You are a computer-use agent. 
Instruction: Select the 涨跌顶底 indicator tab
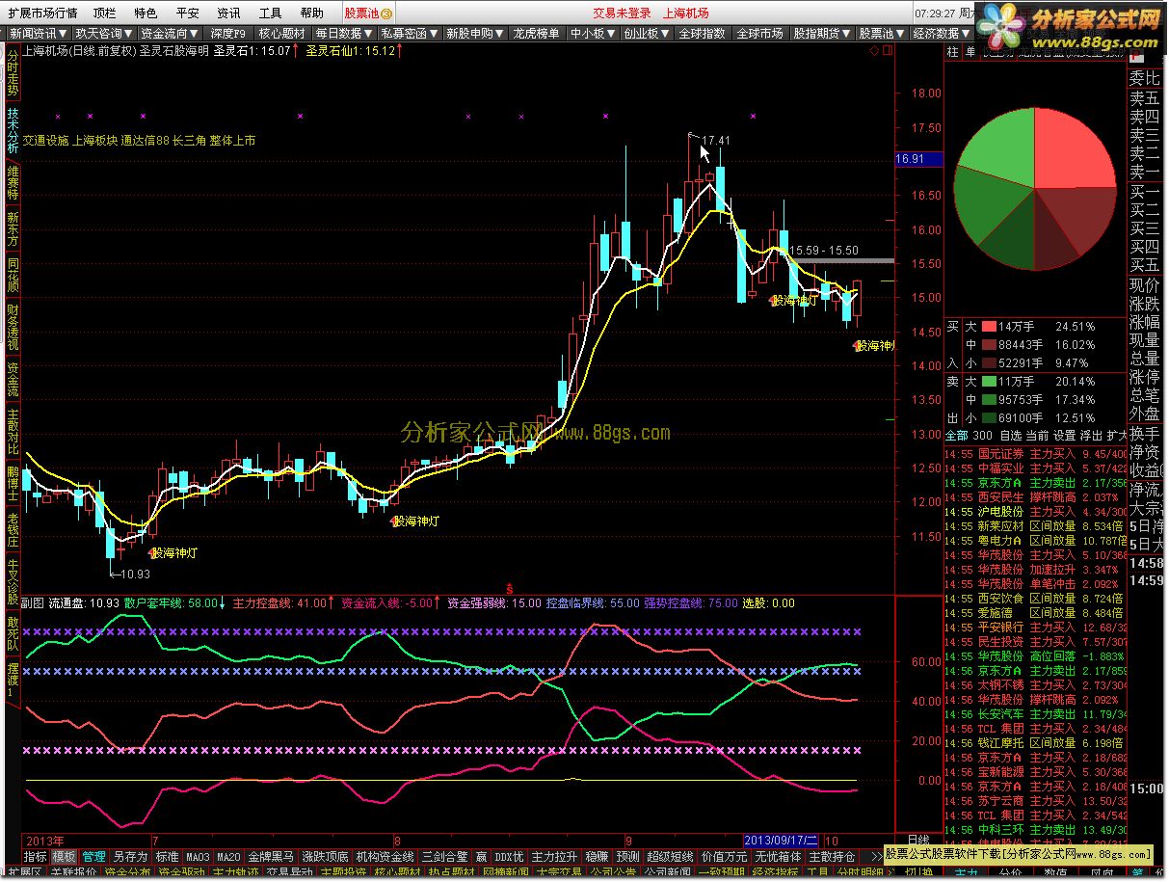[x=326, y=856]
